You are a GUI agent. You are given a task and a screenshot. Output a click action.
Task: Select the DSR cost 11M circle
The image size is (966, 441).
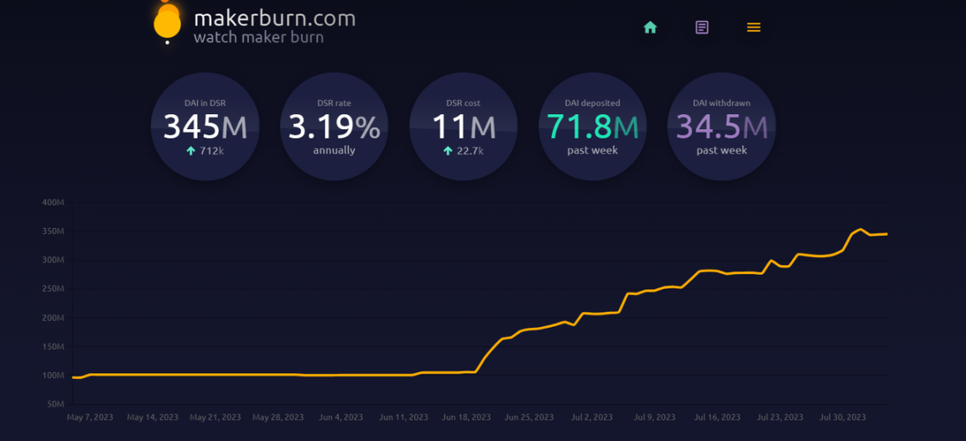click(463, 127)
